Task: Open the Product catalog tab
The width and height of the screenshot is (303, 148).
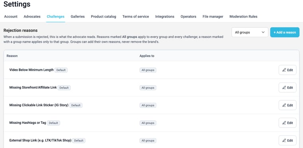Action: point(104,17)
